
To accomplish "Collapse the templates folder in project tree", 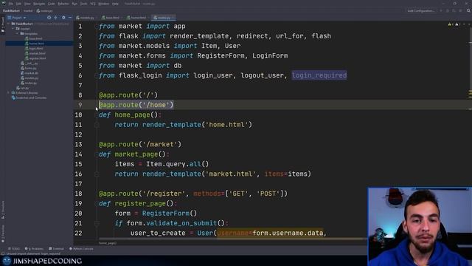I will point(18,33).
